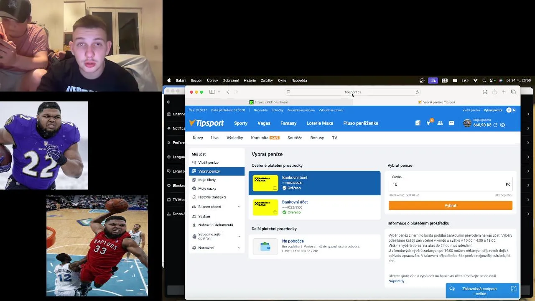Go to the Live tab
The width and height of the screenshot is (535, 301).
(215, 138)
